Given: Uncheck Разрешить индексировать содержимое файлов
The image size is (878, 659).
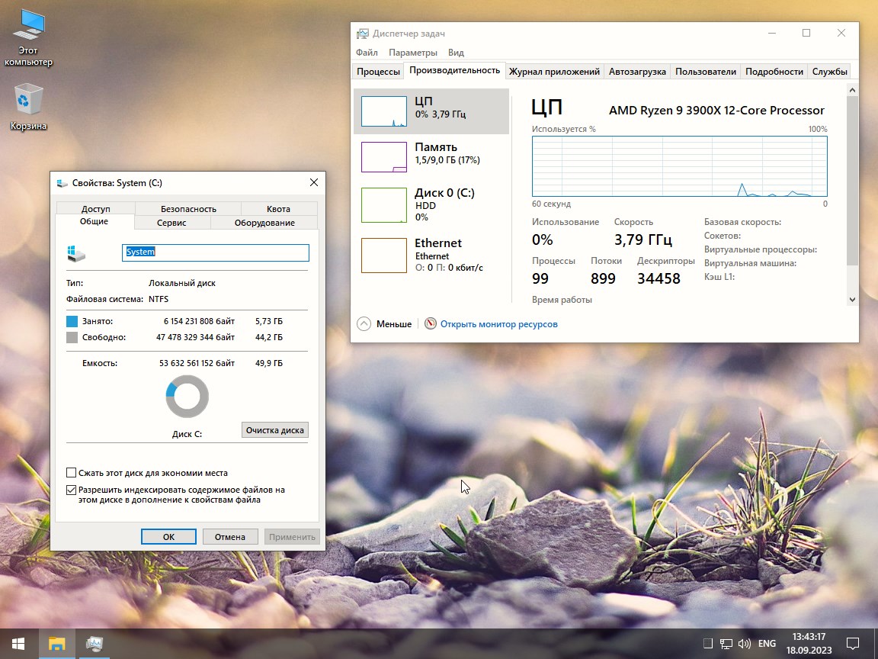Looking at the screenshot, I should click(x=71, y=490).
